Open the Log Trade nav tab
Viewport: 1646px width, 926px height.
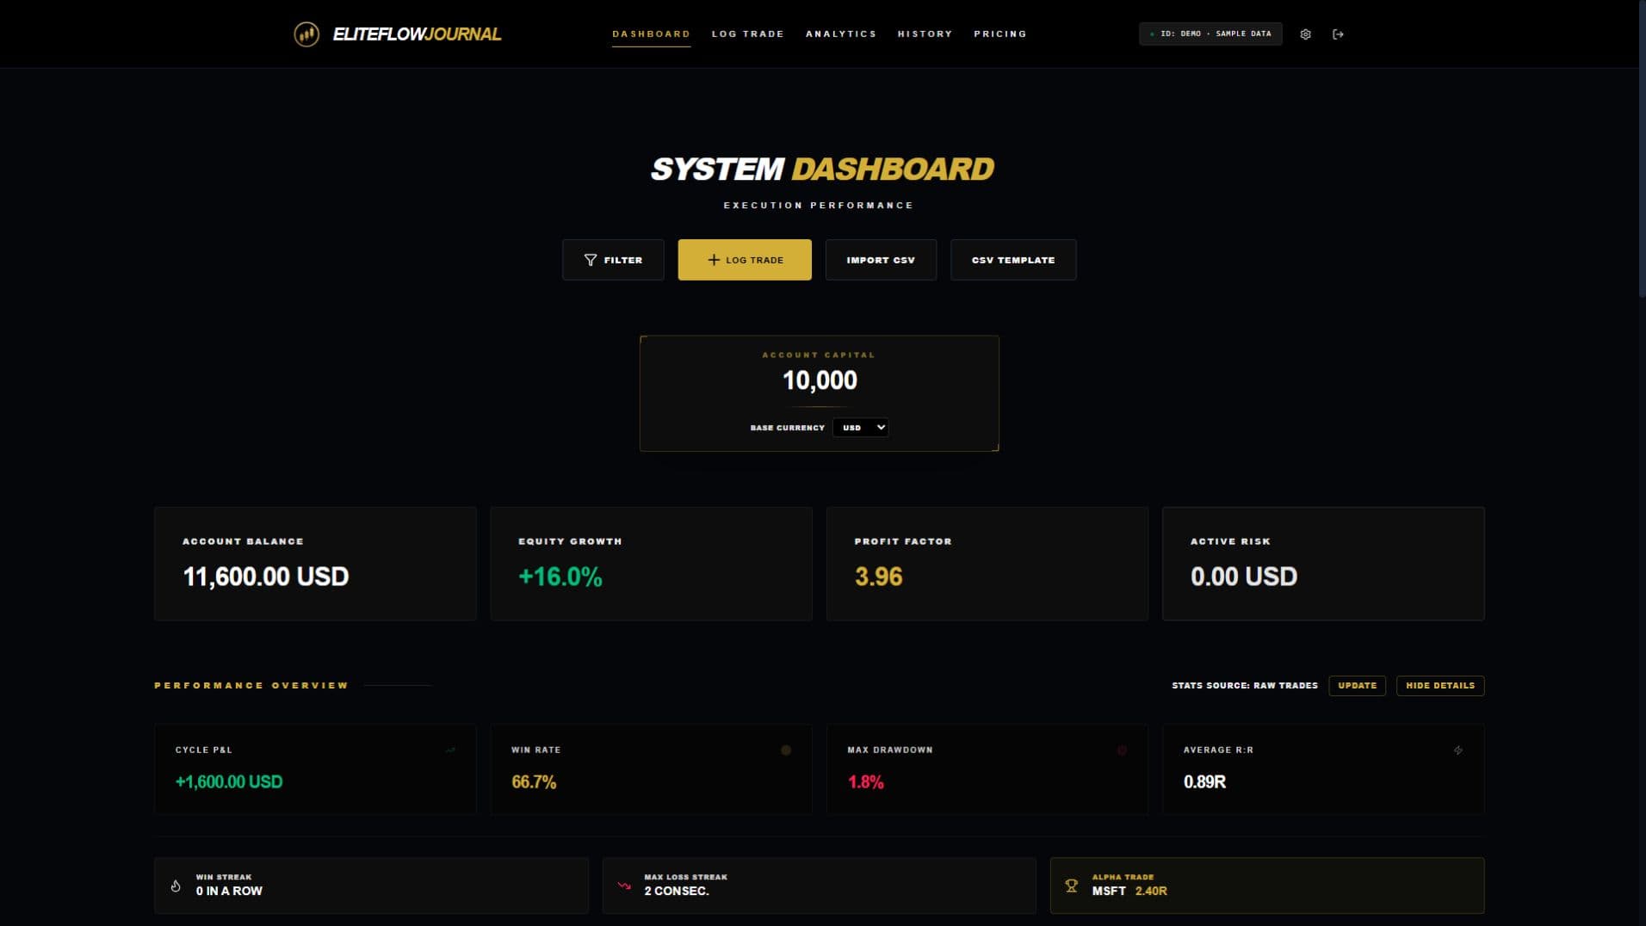[747, 34]
